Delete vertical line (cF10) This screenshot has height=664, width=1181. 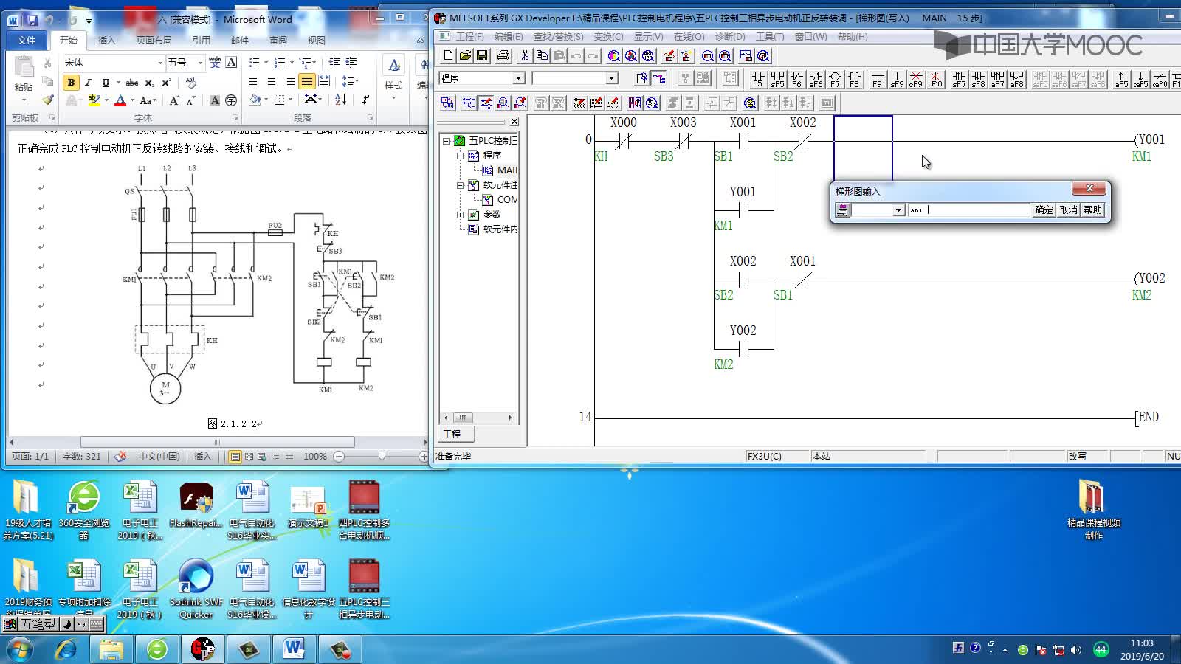934,79
